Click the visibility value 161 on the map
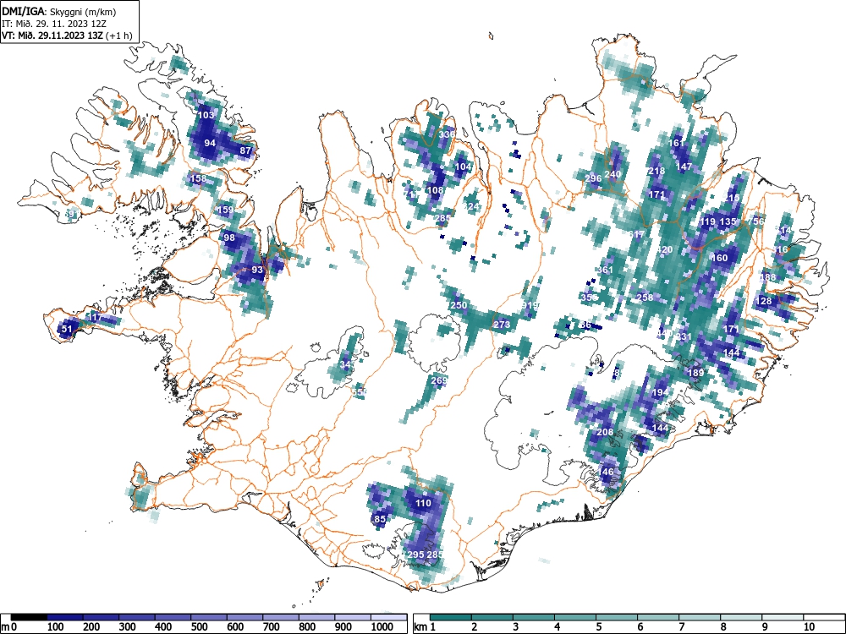 [676, 143]
